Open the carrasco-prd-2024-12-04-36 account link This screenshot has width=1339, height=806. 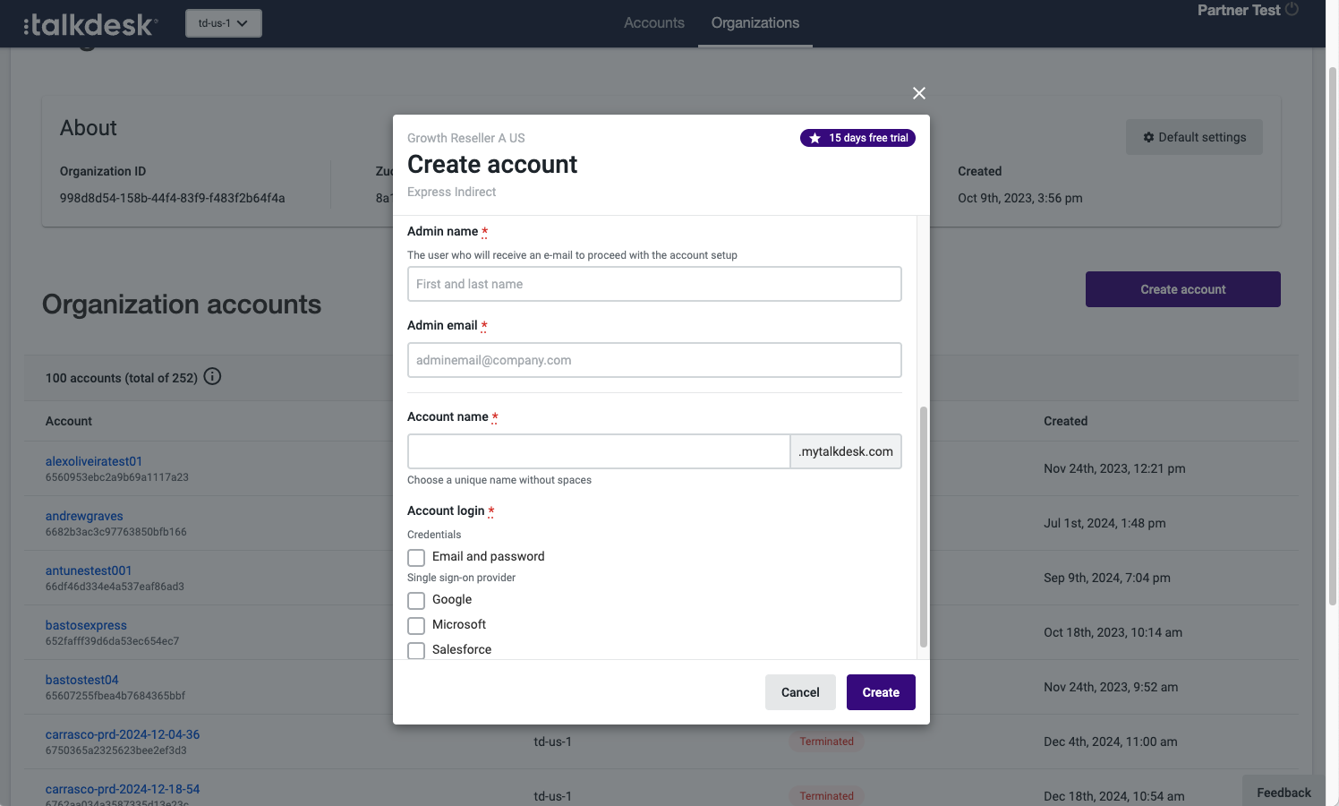click(x=123, y=734)
